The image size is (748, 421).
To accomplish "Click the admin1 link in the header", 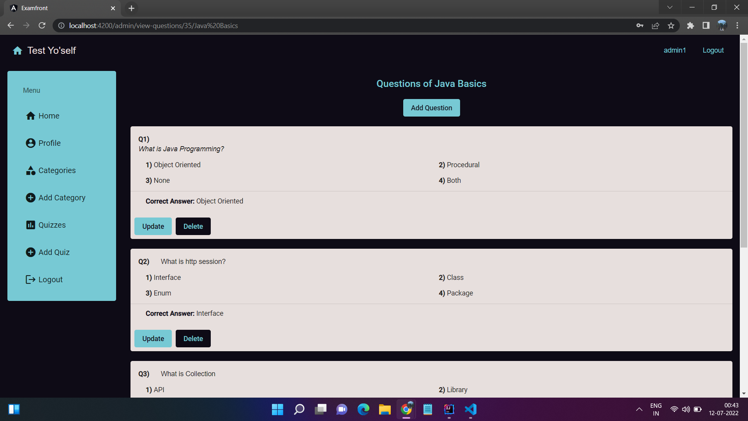I will click(x=675, y=50).
